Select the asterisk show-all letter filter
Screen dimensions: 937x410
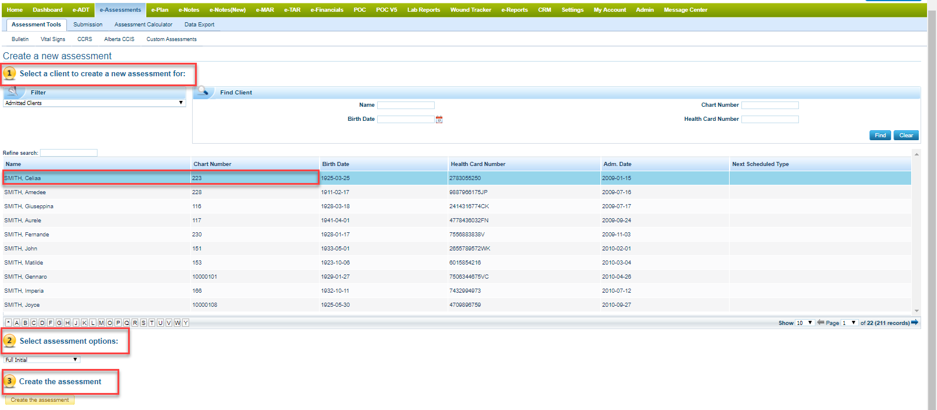[x=8, y=323]
